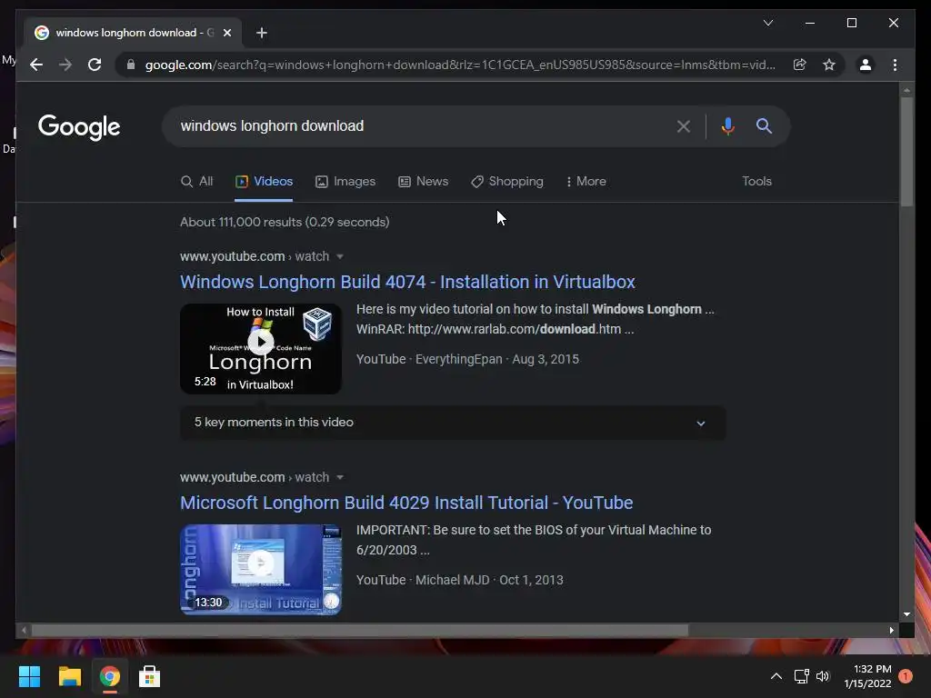Click the vertical scrollbar thumb
Viewport: 931px width, 698px height.
coord(906,152)
